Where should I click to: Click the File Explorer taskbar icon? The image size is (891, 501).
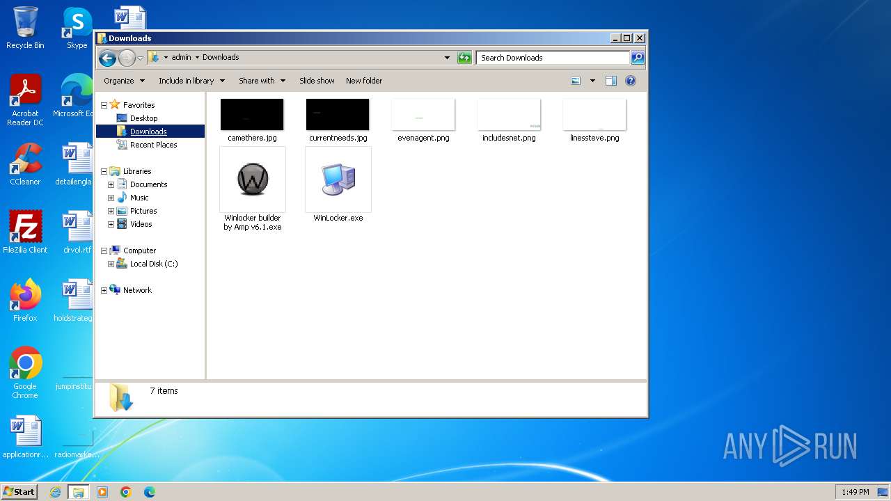tap(79, 492)
